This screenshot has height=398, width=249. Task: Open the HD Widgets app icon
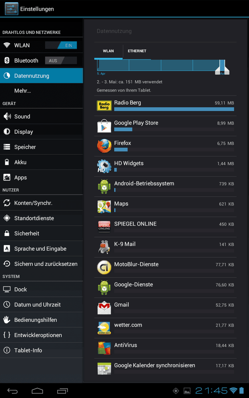(x=104, y=166)
